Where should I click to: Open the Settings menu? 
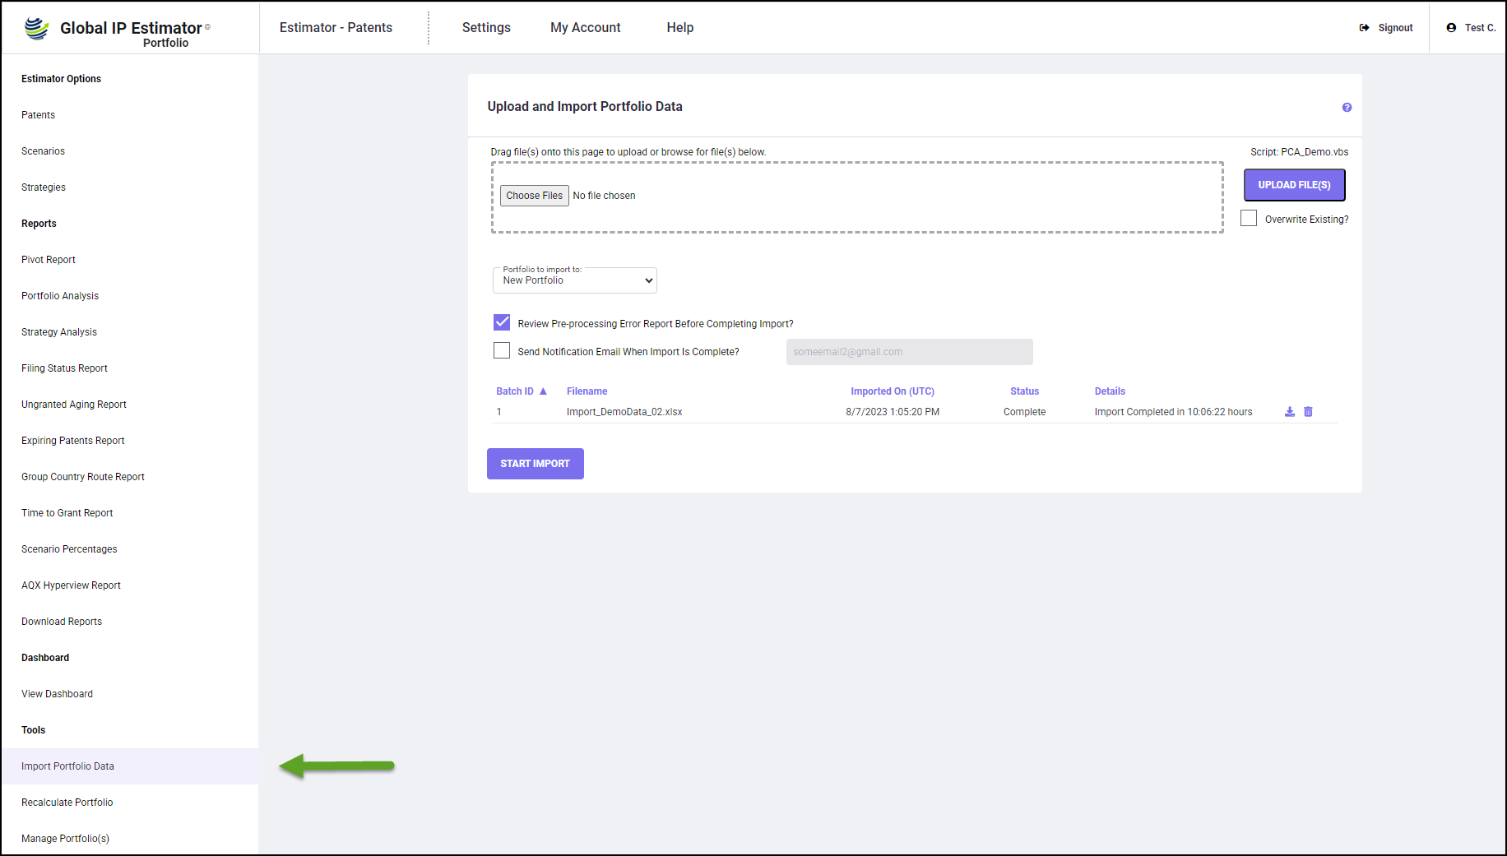pos(486,28)
